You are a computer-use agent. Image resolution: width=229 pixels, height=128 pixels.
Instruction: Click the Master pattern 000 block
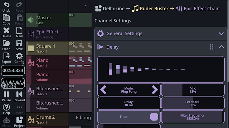(x=80, y=20)
